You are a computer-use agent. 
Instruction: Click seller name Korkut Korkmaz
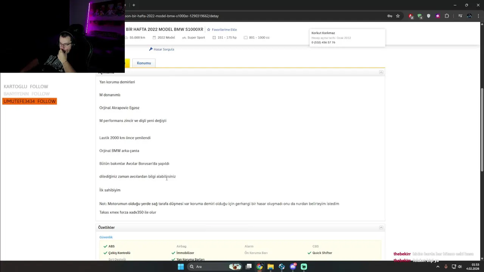[323, 33]
